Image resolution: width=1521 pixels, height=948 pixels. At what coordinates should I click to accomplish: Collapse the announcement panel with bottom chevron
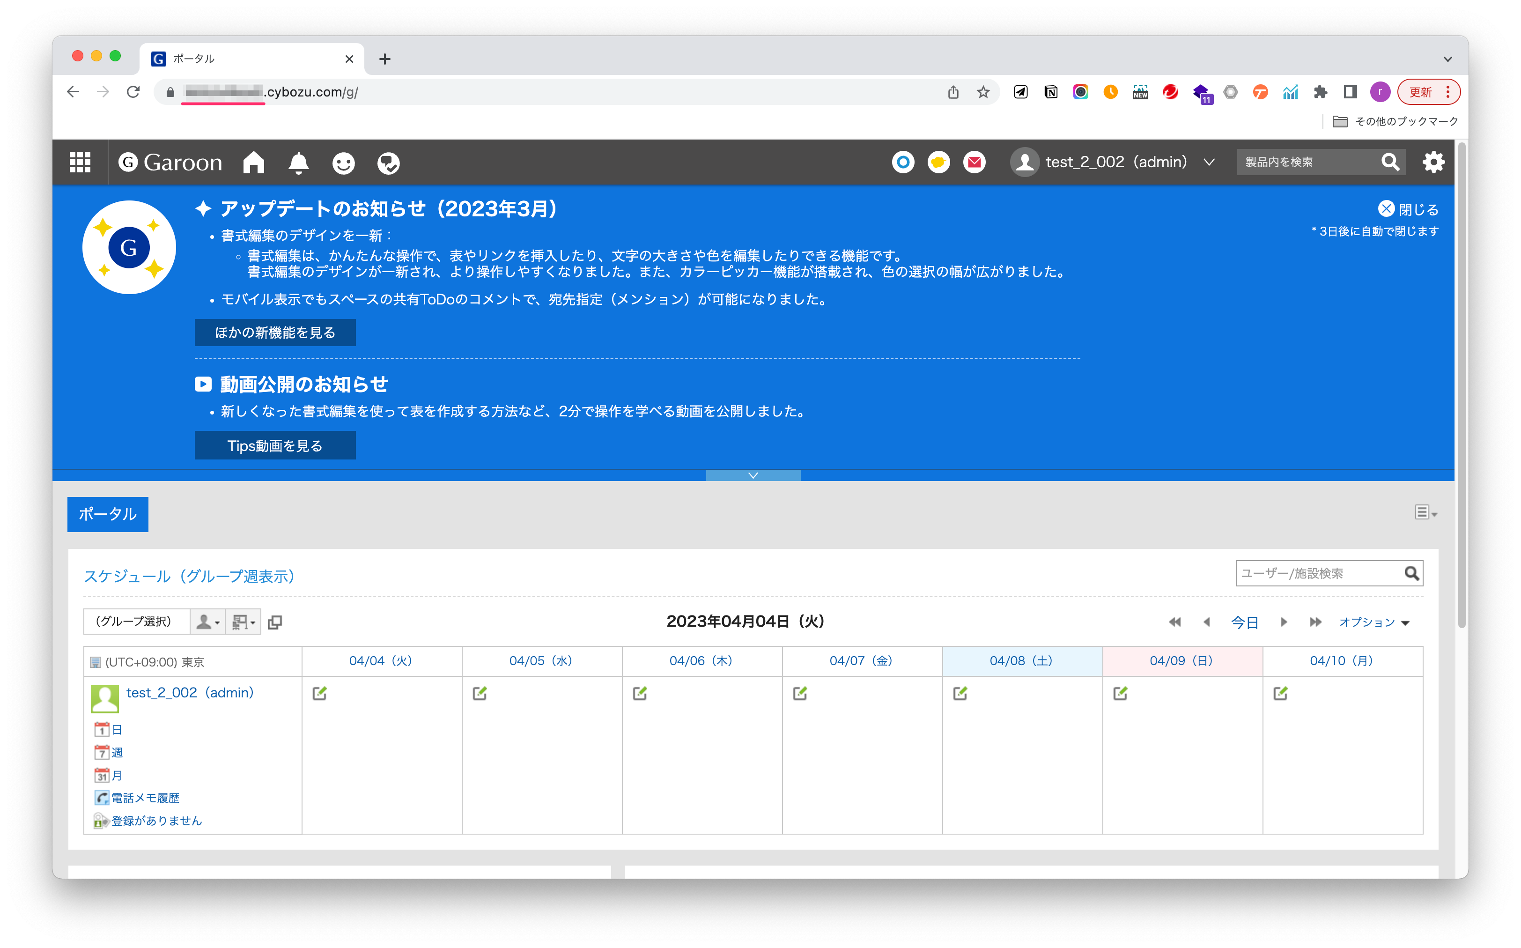753,475
